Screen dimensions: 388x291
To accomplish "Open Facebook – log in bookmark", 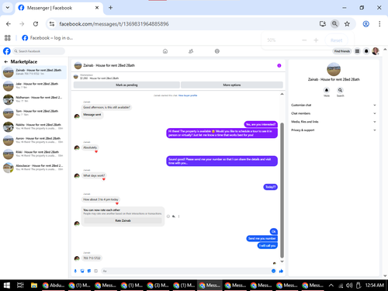I will coord(47,38).
